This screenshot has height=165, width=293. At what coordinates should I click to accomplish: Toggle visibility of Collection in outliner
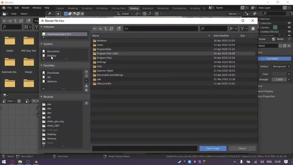pyautogui.click(x=289, y=23)
